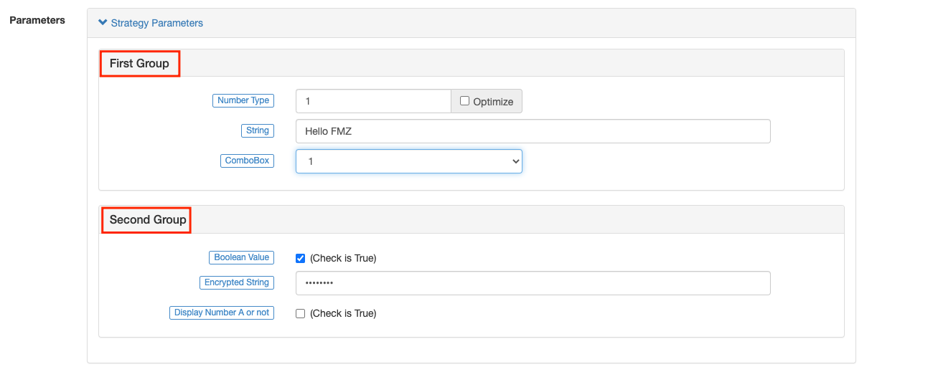The height and width of the screenshot is (377, 933).
Task: Open the ComboBox dropdown showing 1
Action: tap(409, 161)
